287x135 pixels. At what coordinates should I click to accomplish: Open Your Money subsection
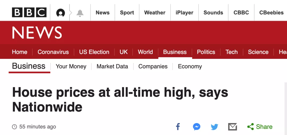click(x=71, y=66)
